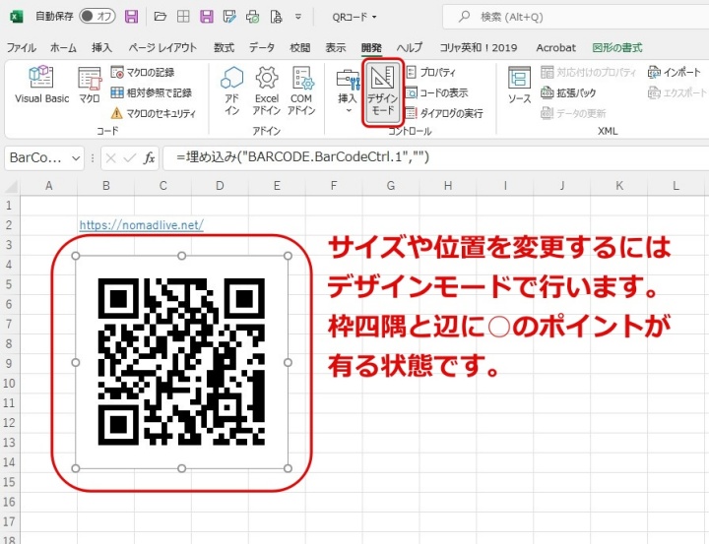
Task: Click the Open folder icon
Action: click(161, 17)
